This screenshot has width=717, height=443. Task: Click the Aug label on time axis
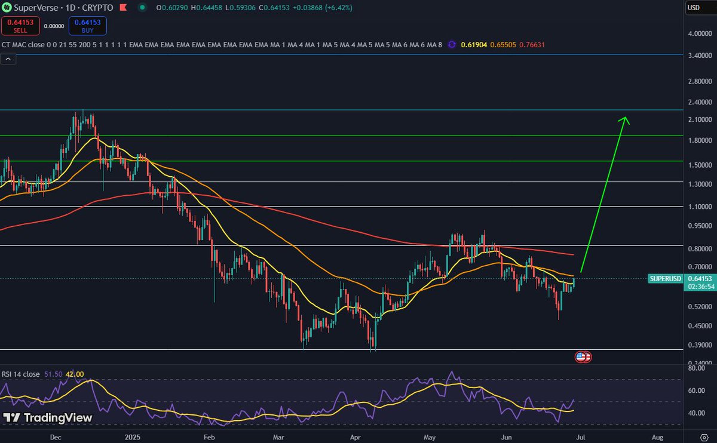658,436
